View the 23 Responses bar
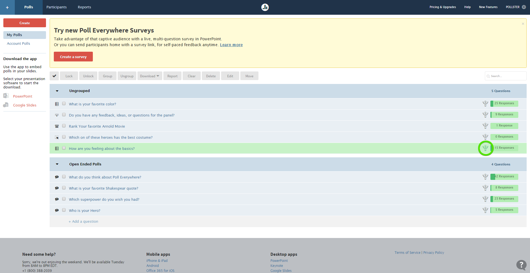The height and width of the screenshot is (273, 530). 504,199
